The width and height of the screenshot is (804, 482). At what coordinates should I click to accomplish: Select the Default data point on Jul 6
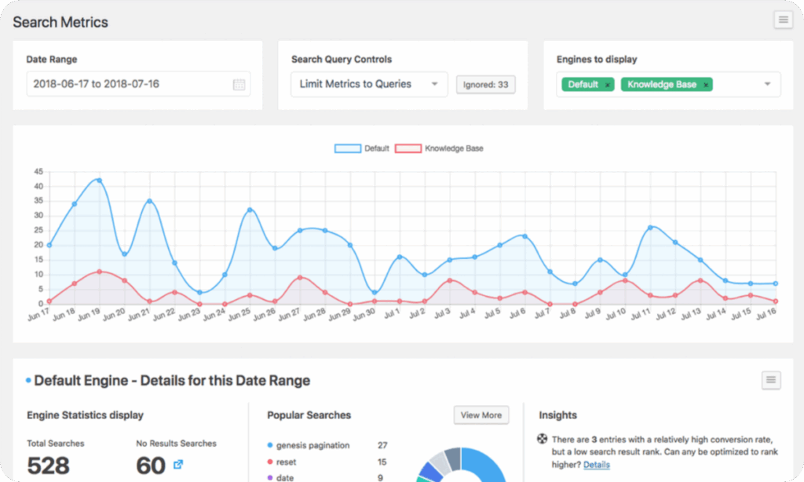524,236
